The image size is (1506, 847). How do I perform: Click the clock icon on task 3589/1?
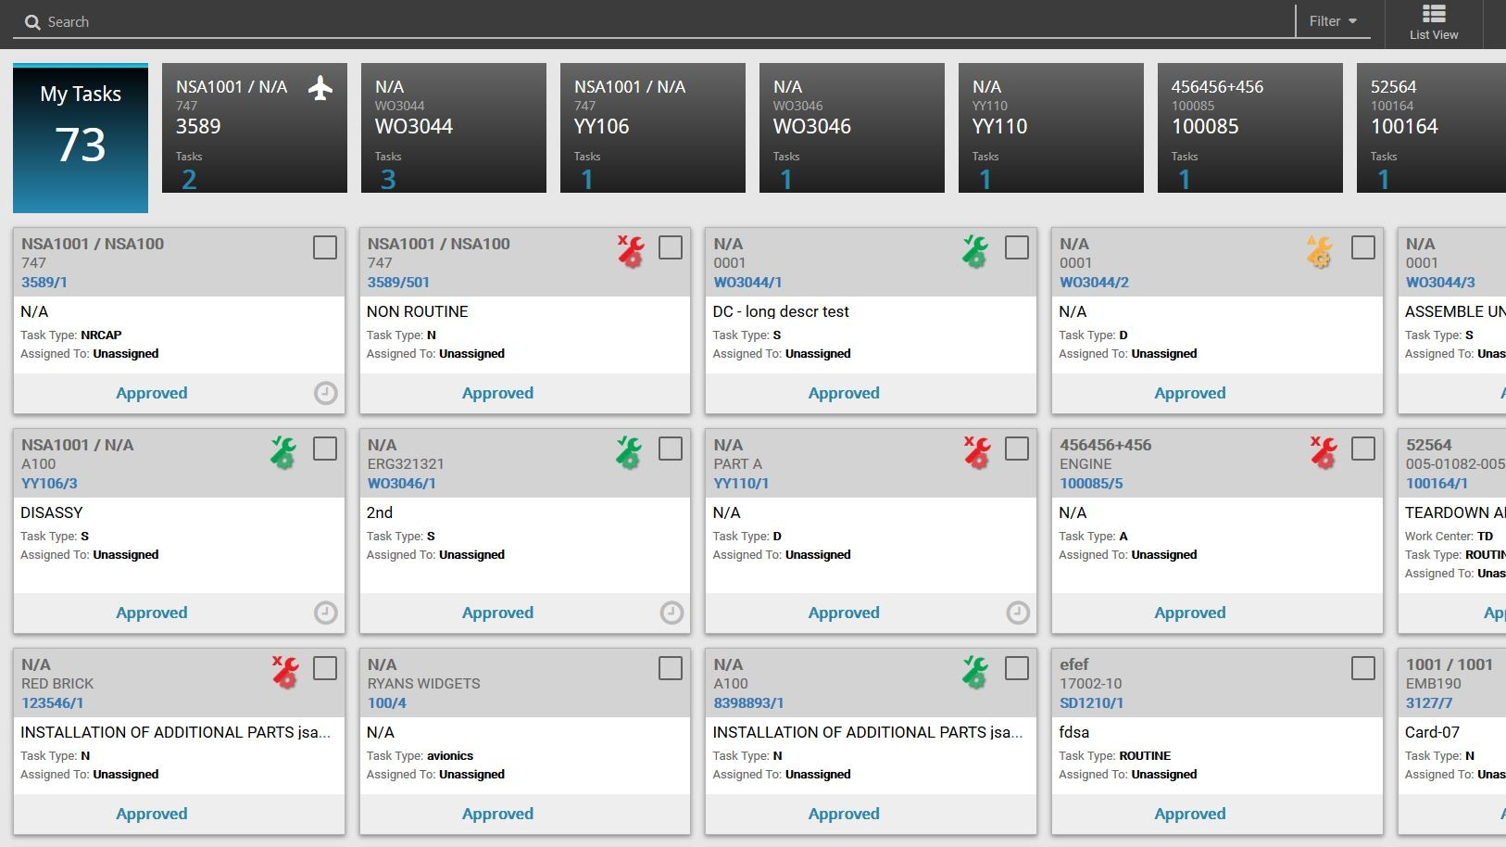point(326,393)
